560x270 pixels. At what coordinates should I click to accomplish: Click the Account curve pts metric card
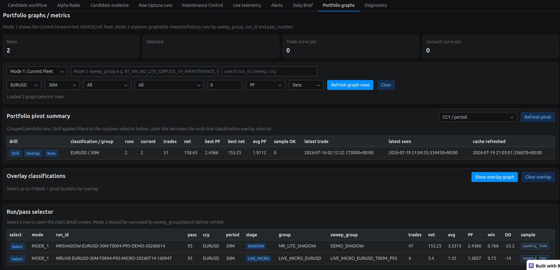[490, 46]
